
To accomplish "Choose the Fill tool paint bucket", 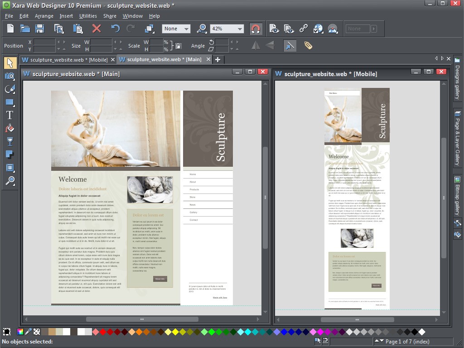I will pos(10,129).
